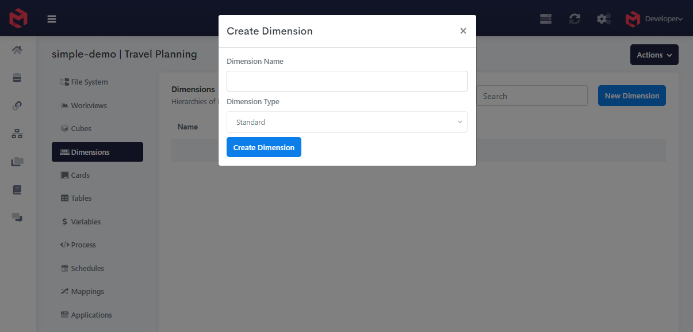693x332 pixels.
Task: Open the Dimension Type dropdown
Action: click(x=347, y=122)
